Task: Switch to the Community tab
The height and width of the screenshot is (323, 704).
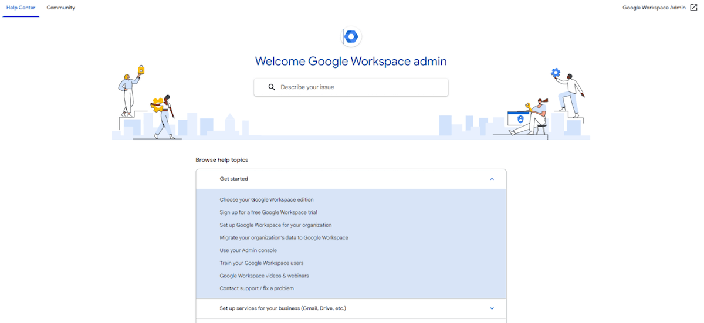Action: click(x=61, y=8)
